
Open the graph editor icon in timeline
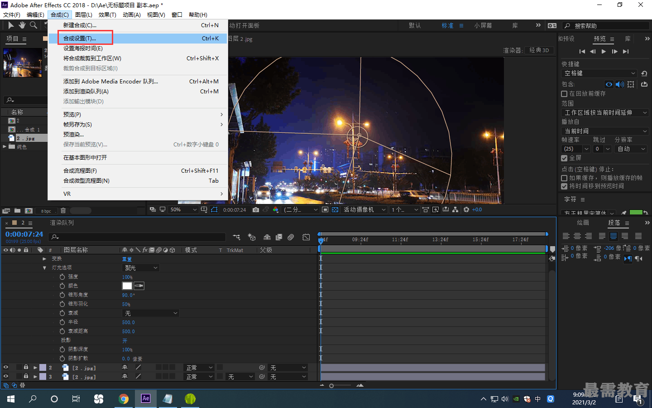coord(306,237)
